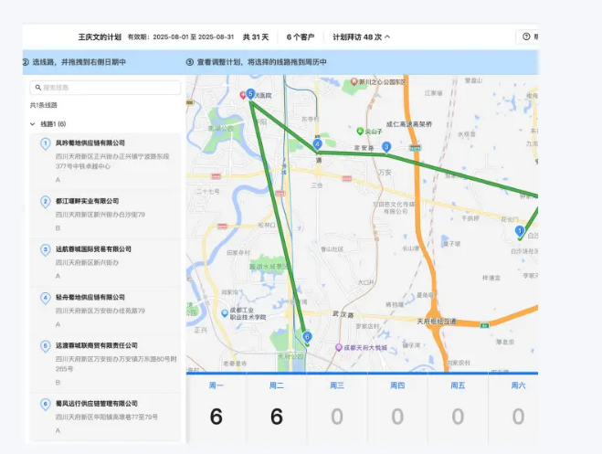Select map marker 3 near 安安
The height and width of the screenshot is (454, 602).
[386, 146]
